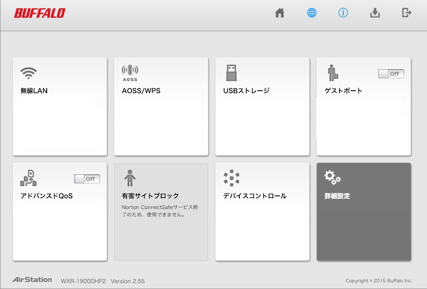Click the firmware download icon
Image resolution: width=427 pixels, height=289 pixels.
pos(375,13)
